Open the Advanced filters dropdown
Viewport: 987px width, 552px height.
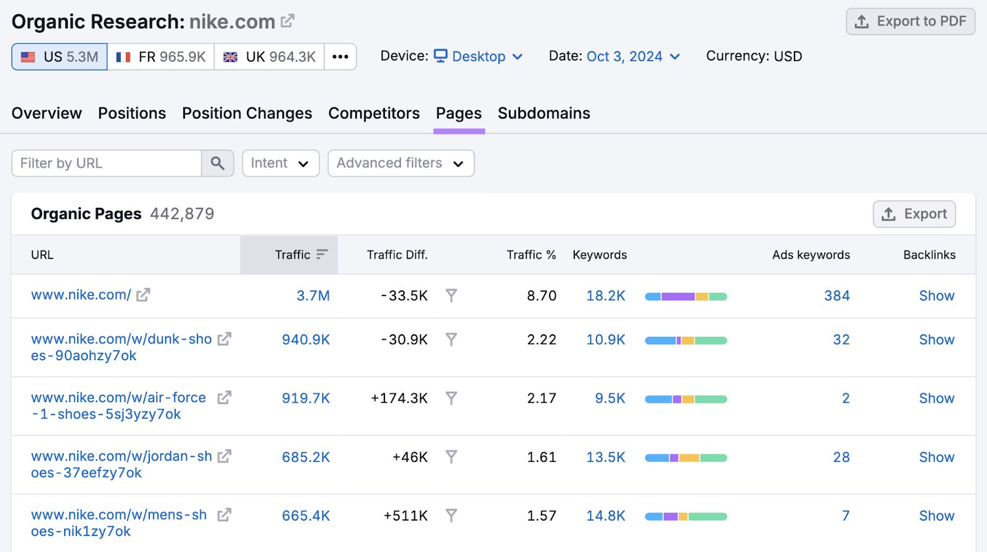[x=400, y=163]
